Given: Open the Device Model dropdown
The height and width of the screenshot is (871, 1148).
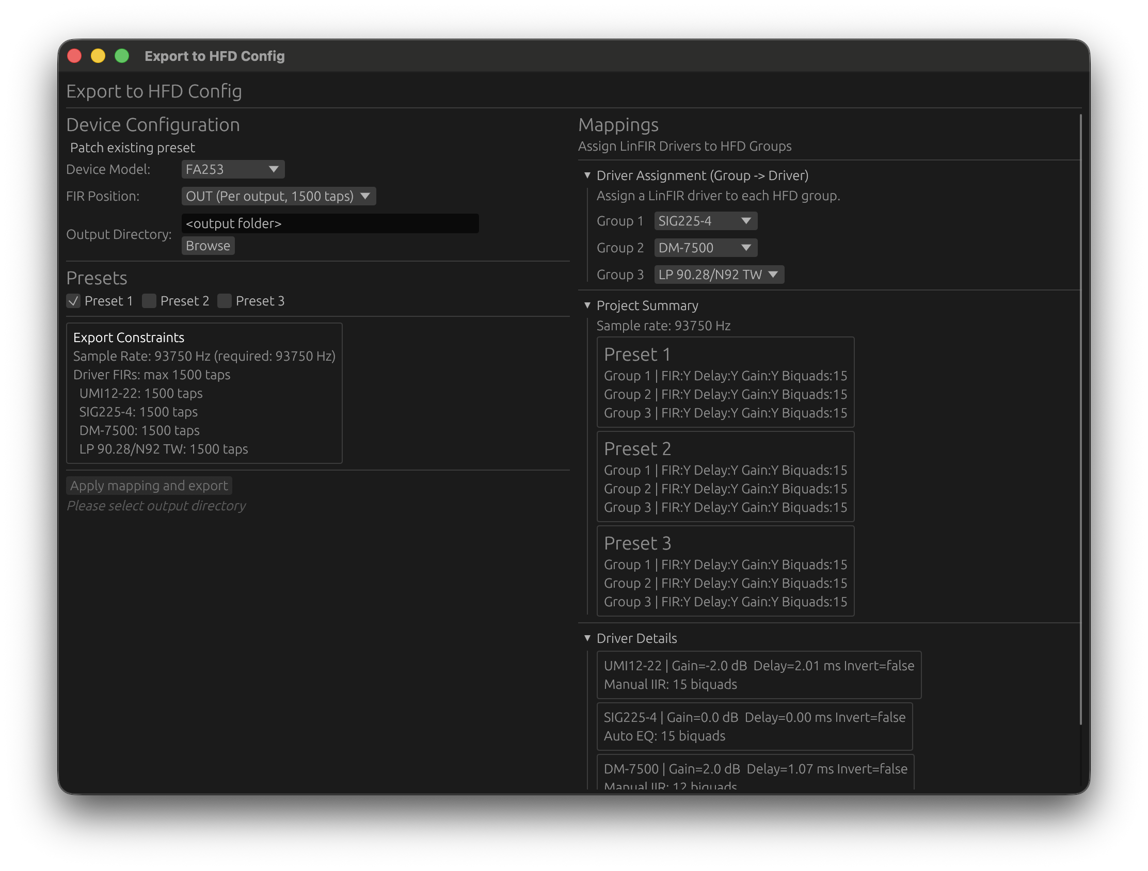Looking at the screenshot, I should click(232, 169).
